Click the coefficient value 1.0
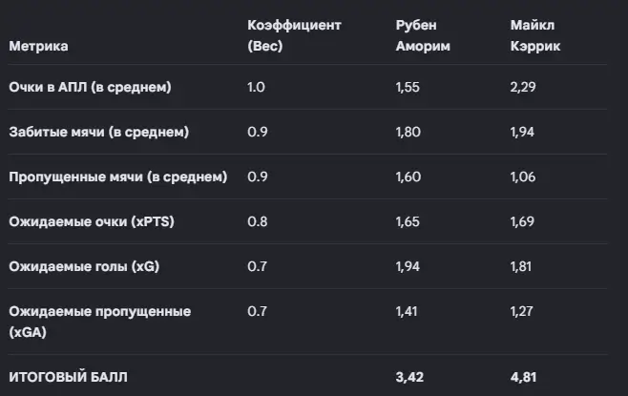This screenshot has height=396, width=628. [256, 87]
